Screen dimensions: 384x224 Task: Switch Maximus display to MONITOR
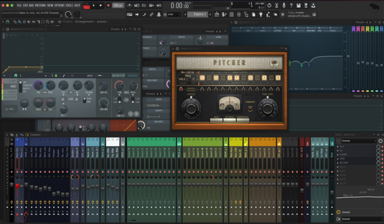pyautogui.click(x=118, y=76)
